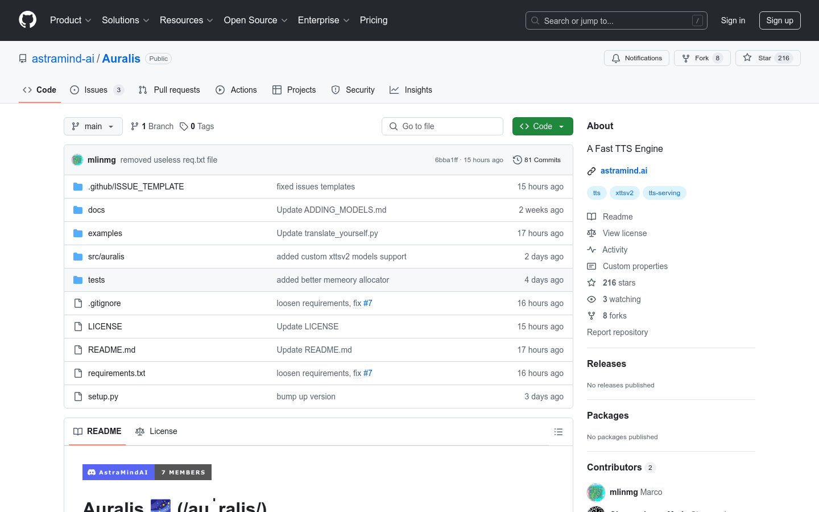Click the Notifications bell button
Viewport: 819px width, 512px height.
pyautogui.click(x=636, y=58)
